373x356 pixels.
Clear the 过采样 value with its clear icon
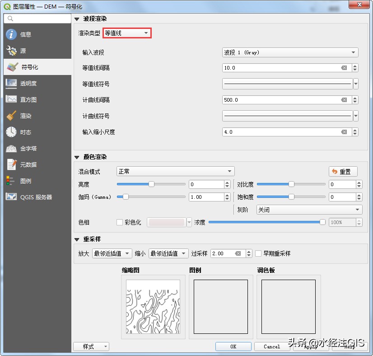click(238, 253)
